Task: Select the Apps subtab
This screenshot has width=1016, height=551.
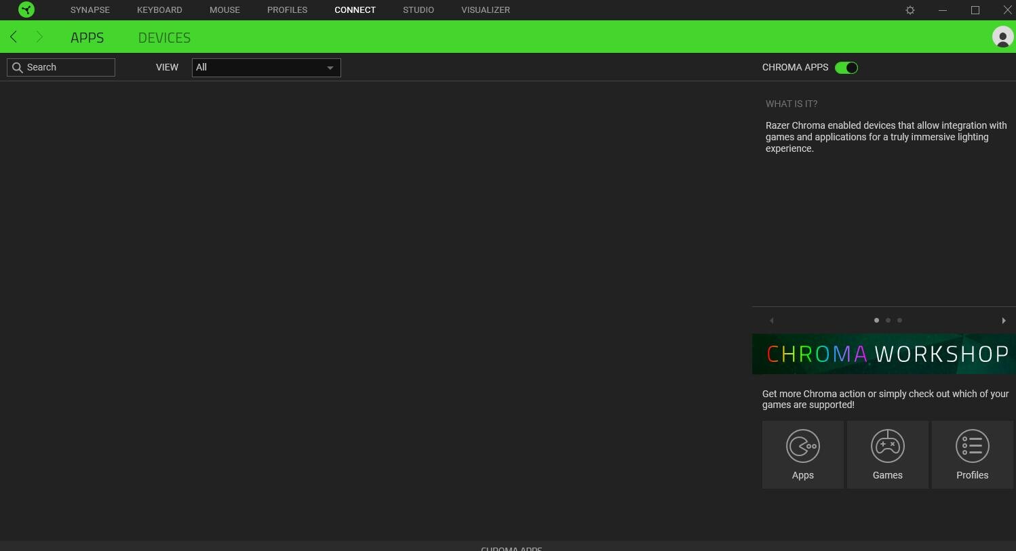Action: point(87,38)
